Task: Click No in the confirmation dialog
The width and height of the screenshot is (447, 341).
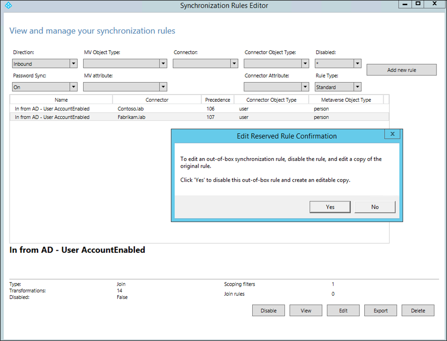Action: tap(375, 207)
